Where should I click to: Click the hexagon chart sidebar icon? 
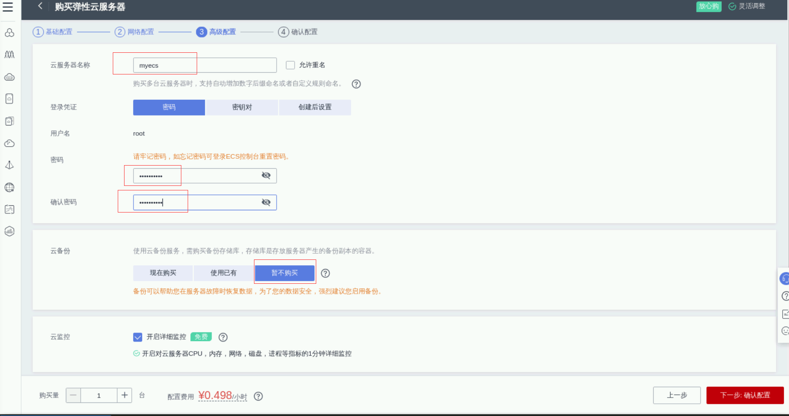[x=9, y=231]
